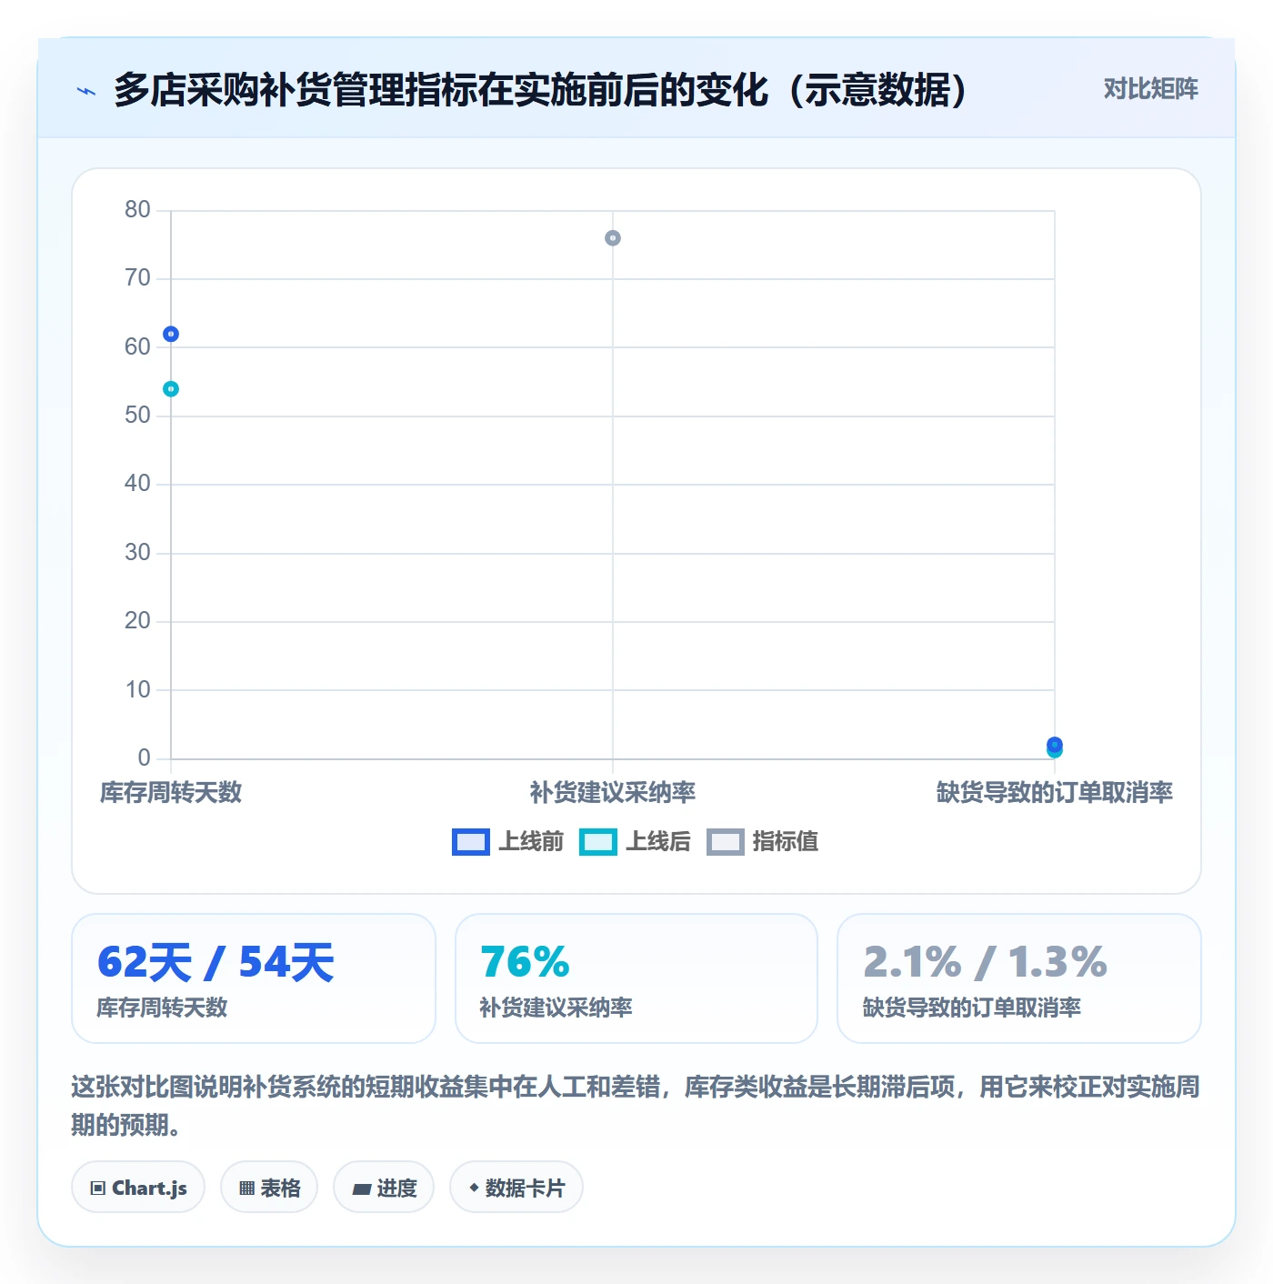Viewport: 1273px width, 1284px height.
Task: Click the cyan data point at 54
Action: point(171,389)
